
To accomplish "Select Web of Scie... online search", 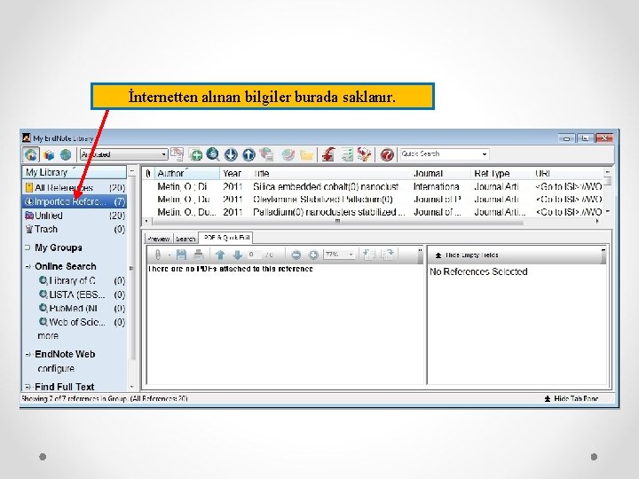I will click(x=82, y=322).
